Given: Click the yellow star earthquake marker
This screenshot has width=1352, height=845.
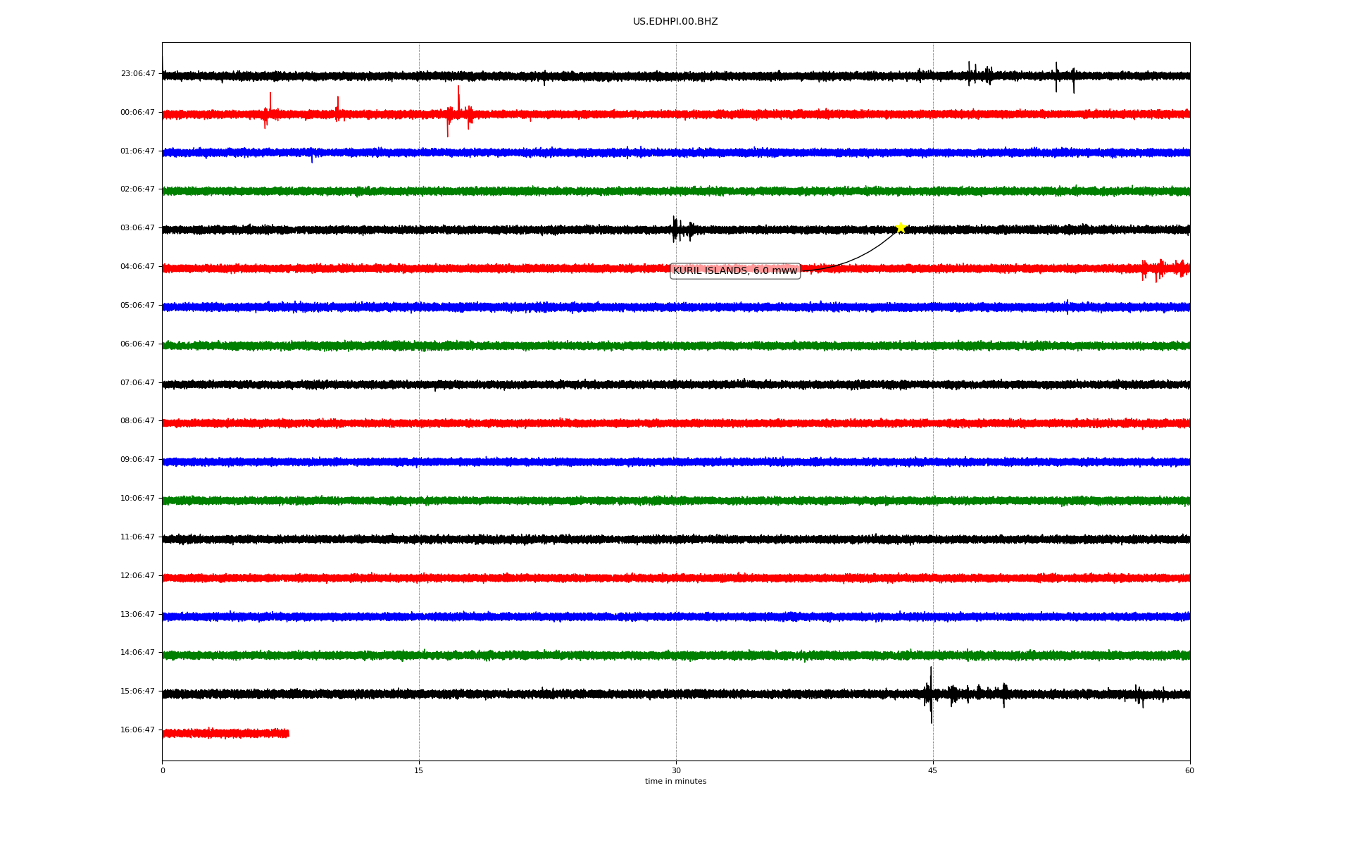Looking at the screenshot, I should [900, 227].
